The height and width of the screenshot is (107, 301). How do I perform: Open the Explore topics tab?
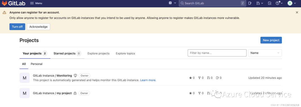[125, 53]
